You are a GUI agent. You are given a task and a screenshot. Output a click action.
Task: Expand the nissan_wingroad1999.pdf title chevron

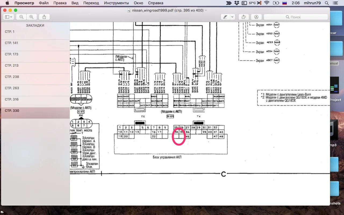tap(206, 10)
